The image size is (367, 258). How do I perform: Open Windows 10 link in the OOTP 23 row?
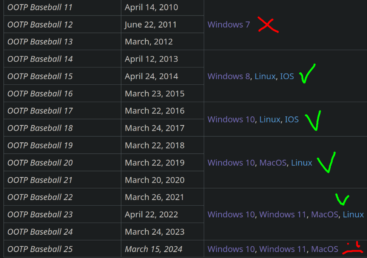click(x=231, y=215)
